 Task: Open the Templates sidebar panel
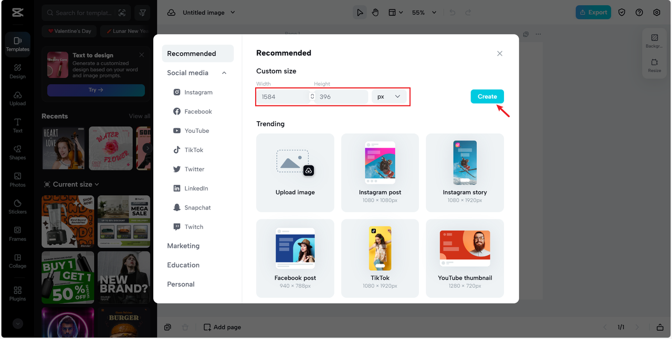click(17, 44)
